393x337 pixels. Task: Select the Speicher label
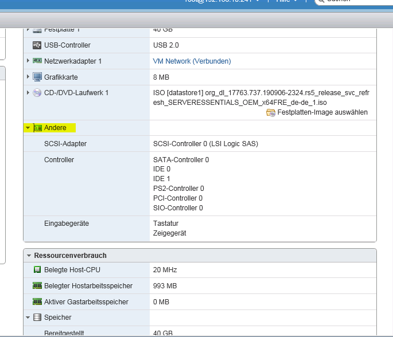click(x=57, y=318)
